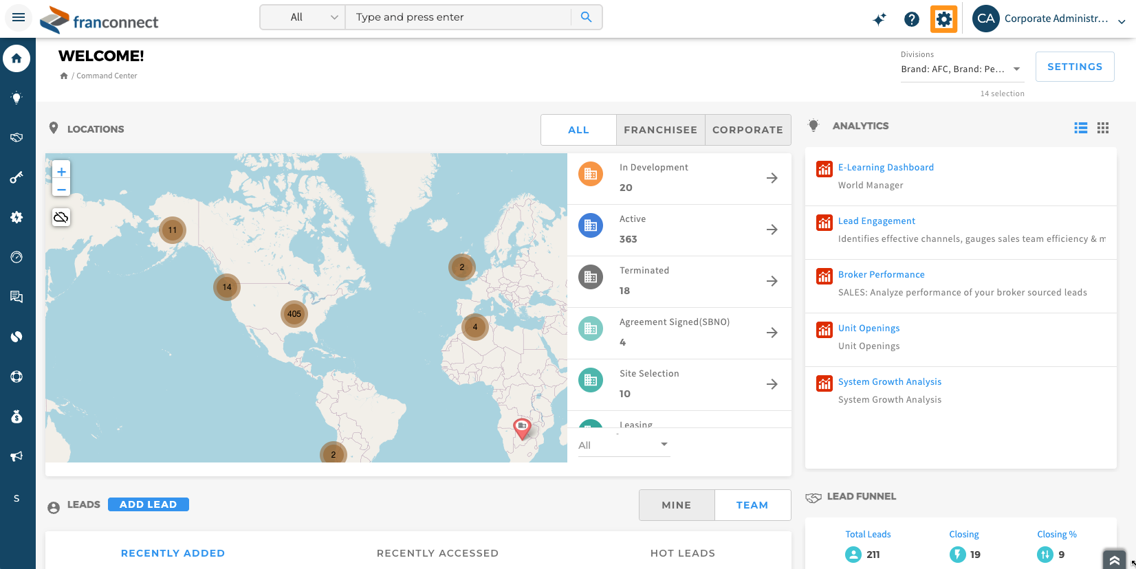Open System Growth Analysis report link
The image size is (1136, 569).
[889, 381]
